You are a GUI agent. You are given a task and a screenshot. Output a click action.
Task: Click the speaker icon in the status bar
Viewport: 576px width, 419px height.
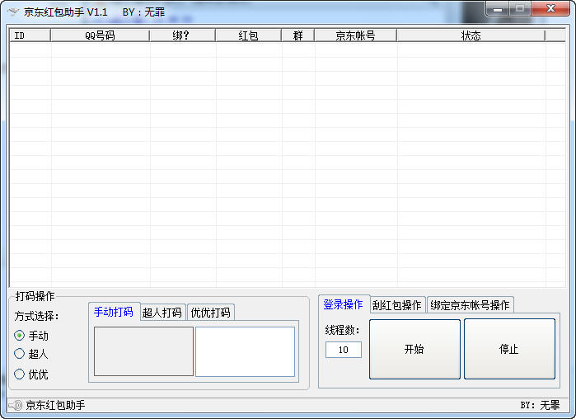click(15, 406)
